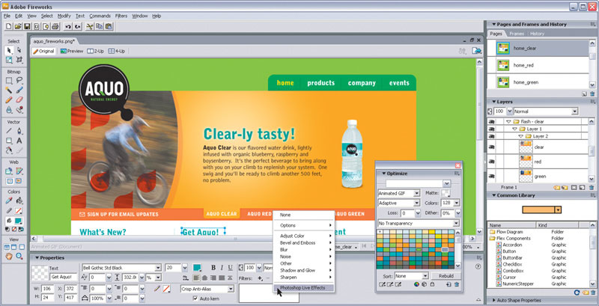Select the Freeform tool

pos(9,150)
